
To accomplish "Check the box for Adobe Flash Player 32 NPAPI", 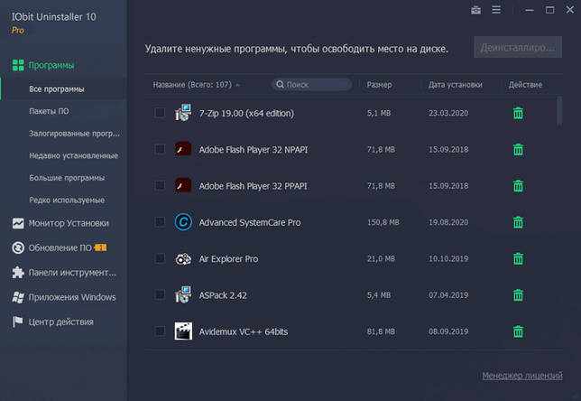I will (160, 149).
